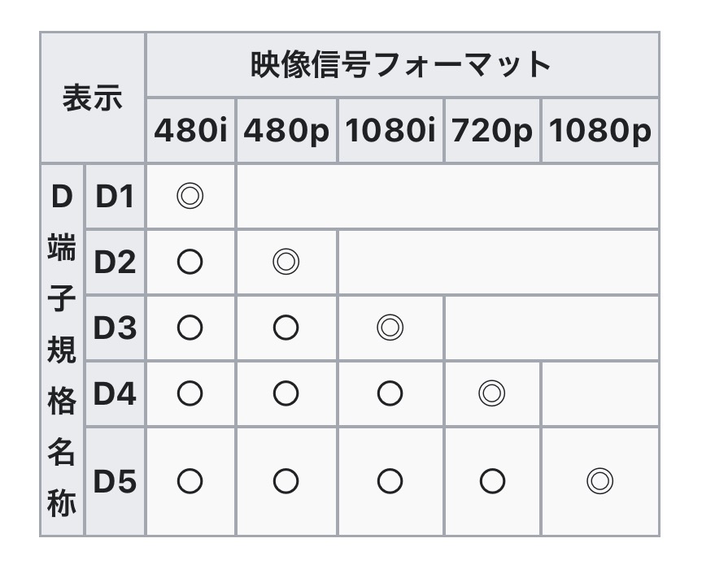Viewport: 715px width, 573px height.
Task: Select the 1080p column header
Action: [599, 131]
